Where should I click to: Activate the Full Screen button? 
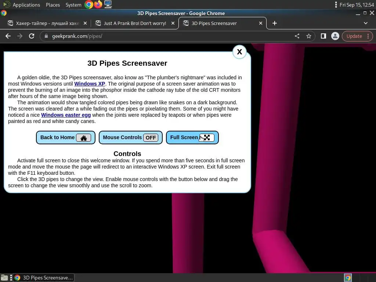point(192,138)
